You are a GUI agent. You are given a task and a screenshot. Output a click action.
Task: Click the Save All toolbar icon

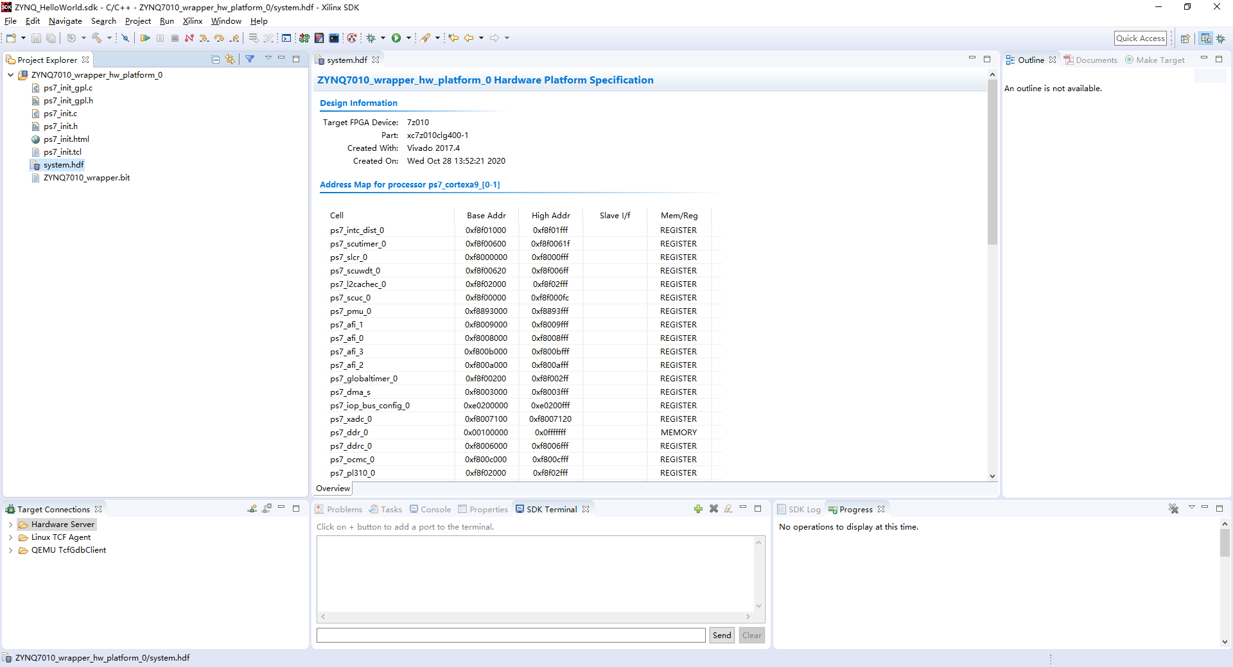click(x=51, y=39)
